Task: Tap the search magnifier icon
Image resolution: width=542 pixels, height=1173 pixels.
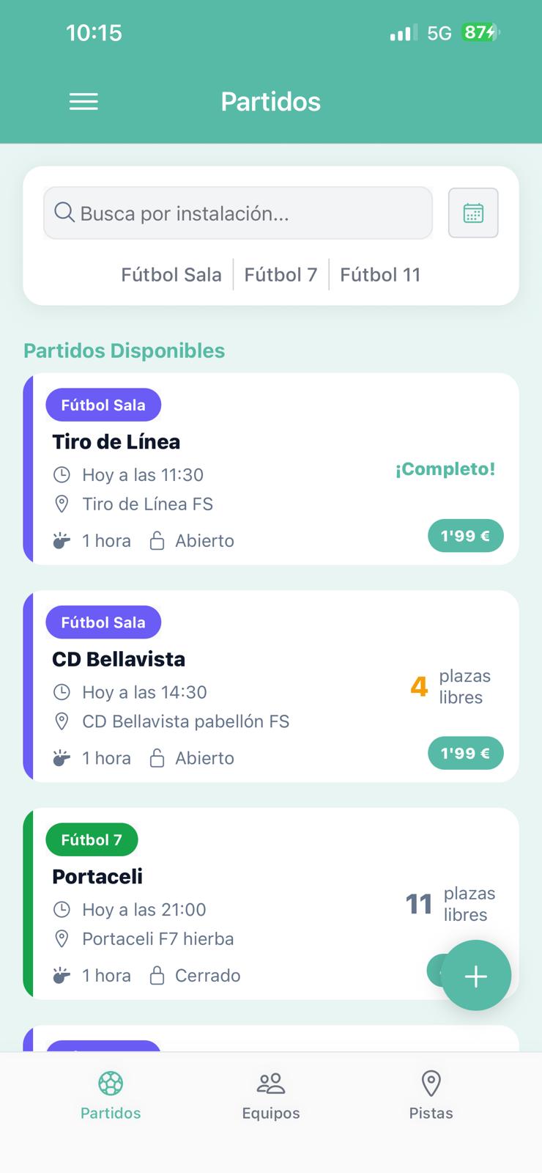Action: tap(64, 213)
